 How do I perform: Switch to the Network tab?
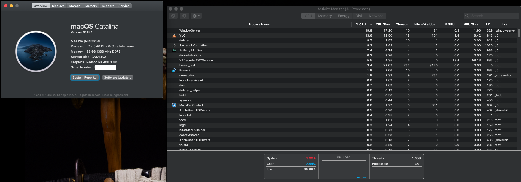[x=376, y=16]
